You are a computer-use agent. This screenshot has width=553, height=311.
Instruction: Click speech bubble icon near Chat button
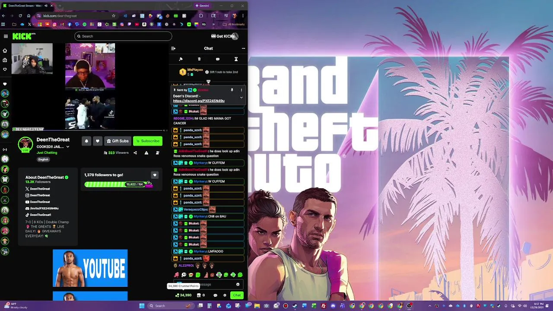(x=215, y=295)
